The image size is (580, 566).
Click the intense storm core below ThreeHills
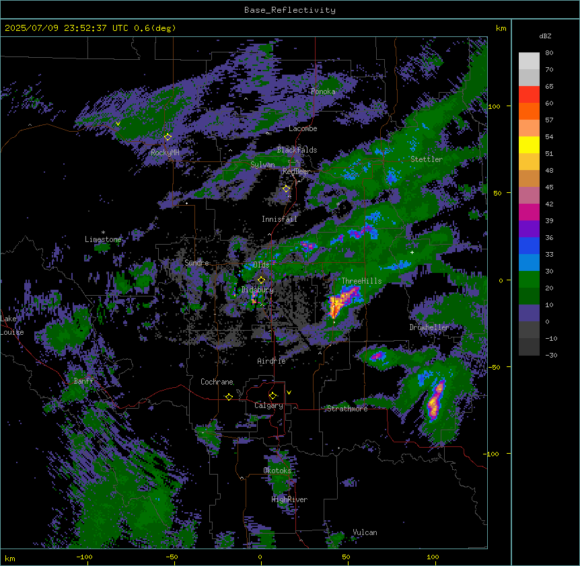335,306
